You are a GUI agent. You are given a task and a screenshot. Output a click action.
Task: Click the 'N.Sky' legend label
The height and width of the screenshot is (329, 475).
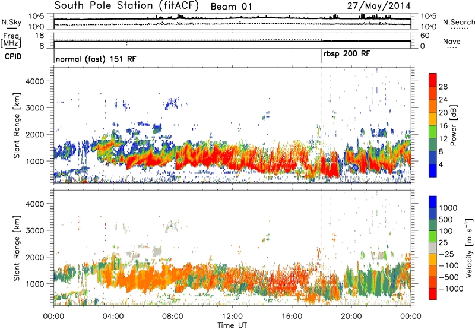[11, 22]
